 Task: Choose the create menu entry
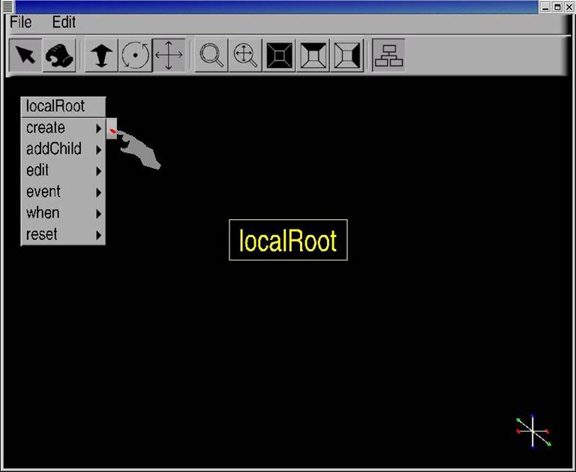[63, 128]
